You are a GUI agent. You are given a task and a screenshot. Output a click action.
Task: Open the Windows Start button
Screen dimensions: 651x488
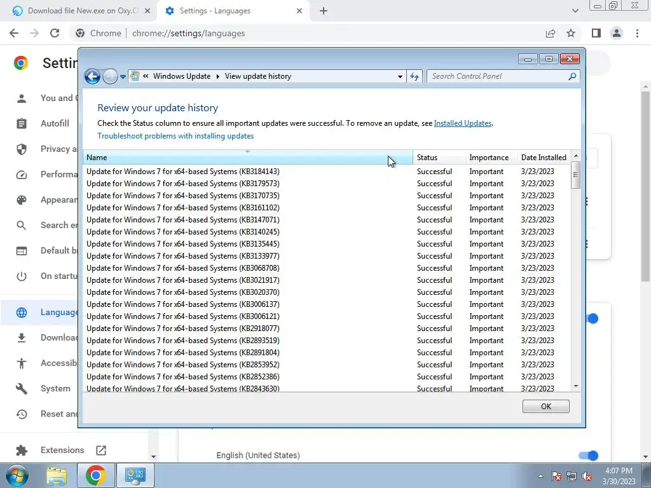point(17,475)
